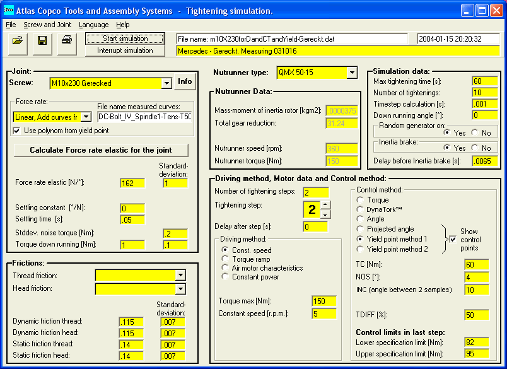The image size is (507, 369).
Task: Click the printer icon in toolbar
Action: pyautogui.click(x=66, y=41)
